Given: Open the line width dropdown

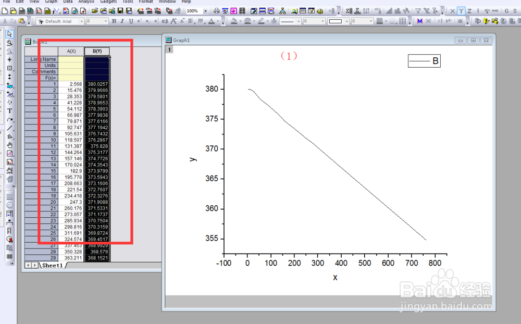Looking at the screenshot, I should (x=322, y=21).
